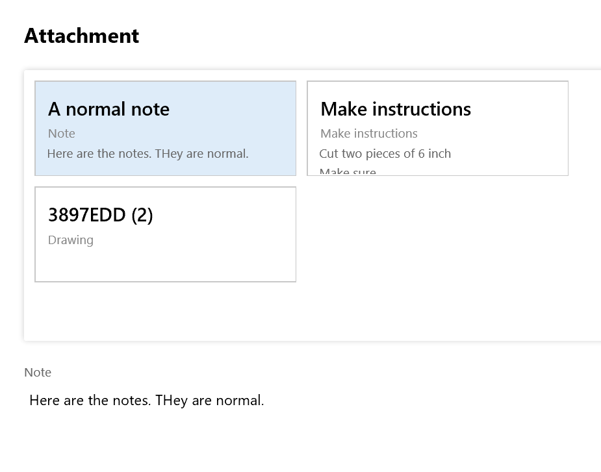Click the Drawing label on the 3897EDD card
Screen dimensions: 601x472
coord(71,240)
